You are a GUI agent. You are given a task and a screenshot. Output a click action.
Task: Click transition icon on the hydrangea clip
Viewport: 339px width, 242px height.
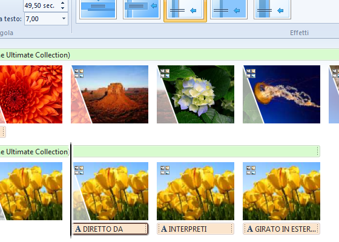165,73
